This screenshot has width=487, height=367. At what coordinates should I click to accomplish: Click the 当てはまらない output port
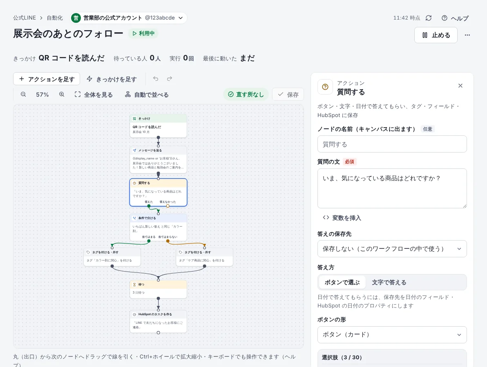coord(168,241)
